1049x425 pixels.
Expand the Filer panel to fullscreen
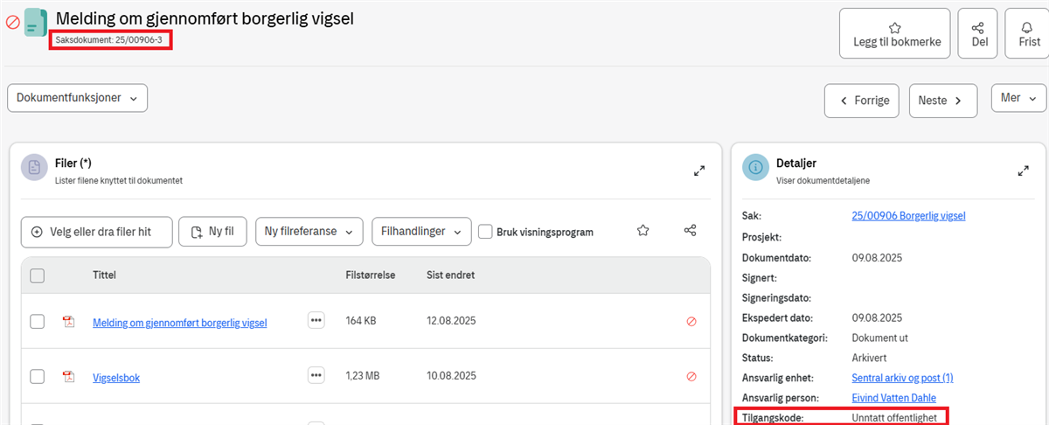click(x=699, y=171)
